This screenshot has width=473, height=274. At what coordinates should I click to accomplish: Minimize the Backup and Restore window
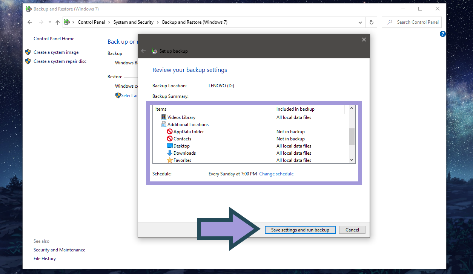click(403, 9)
